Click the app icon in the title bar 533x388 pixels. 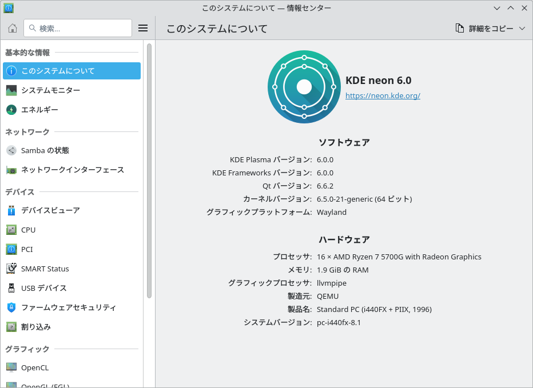tap(9, 8)
